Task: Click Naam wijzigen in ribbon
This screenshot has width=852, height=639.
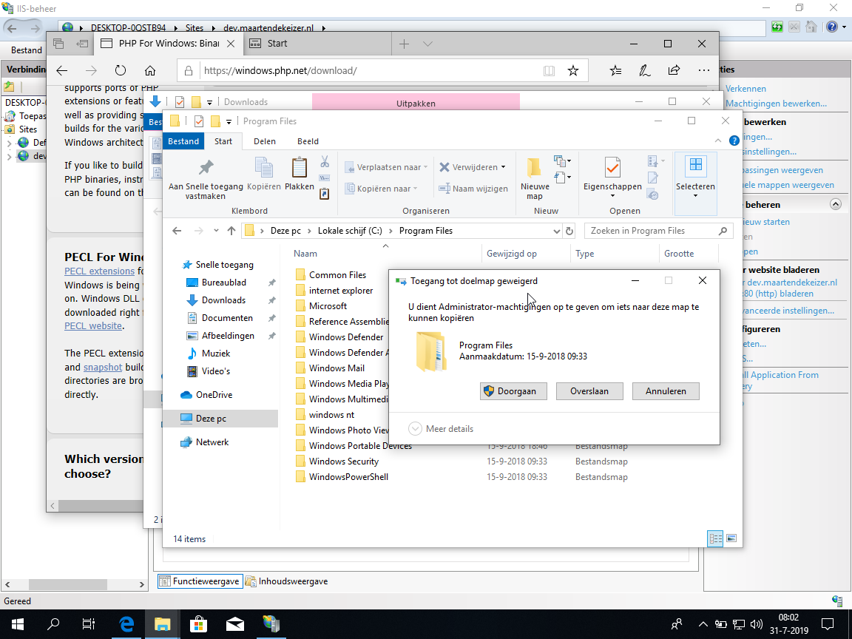Action: coord(473,189)
